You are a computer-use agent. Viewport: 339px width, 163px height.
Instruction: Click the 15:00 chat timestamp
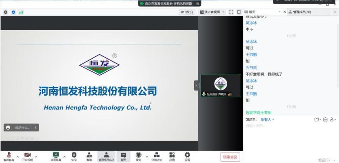(291, 107)
